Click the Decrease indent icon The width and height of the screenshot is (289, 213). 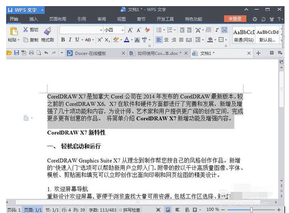pyautogui.click(x=182, y=30)
